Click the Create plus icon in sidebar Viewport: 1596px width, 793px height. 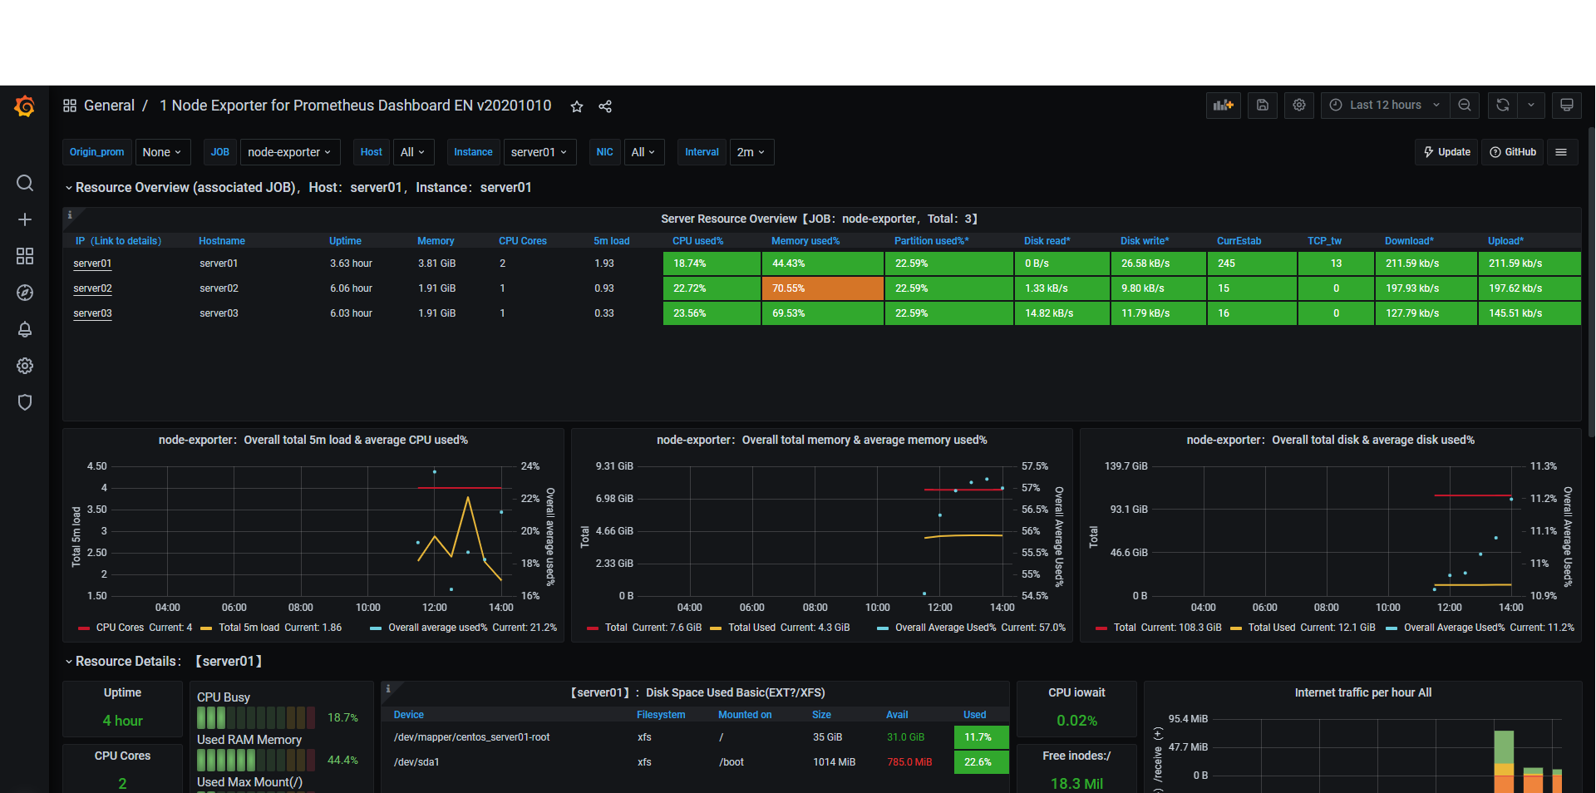[x=25, y=219]
